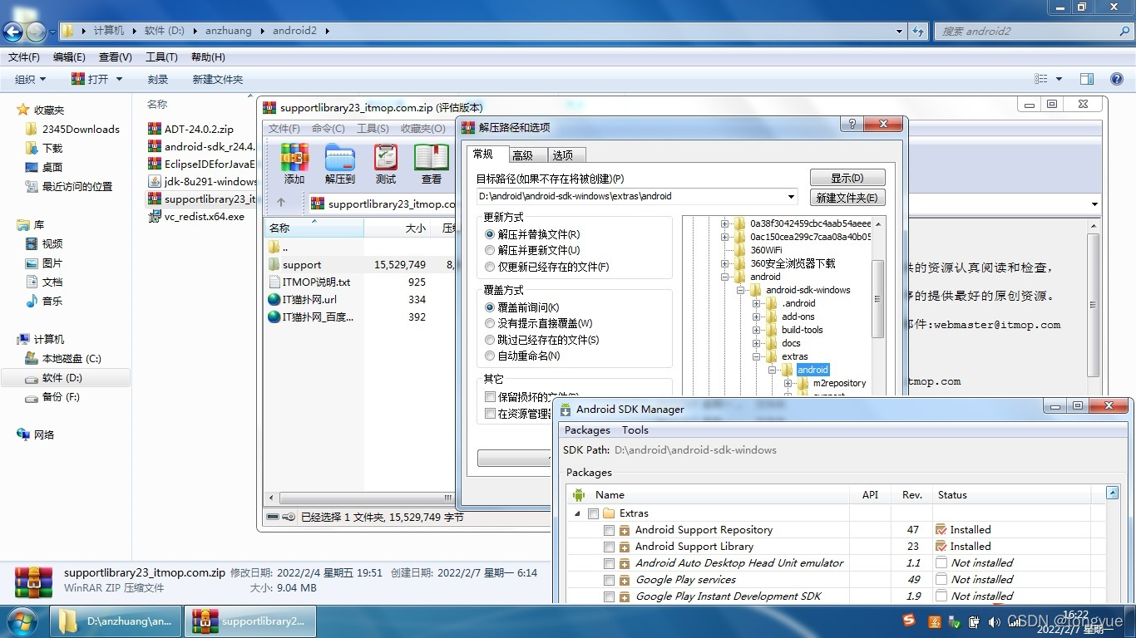The width and height of the screenshot is (1136, 638).
Task: Select 解压并更新文件 radio option
Action: (x=533, y=250)
